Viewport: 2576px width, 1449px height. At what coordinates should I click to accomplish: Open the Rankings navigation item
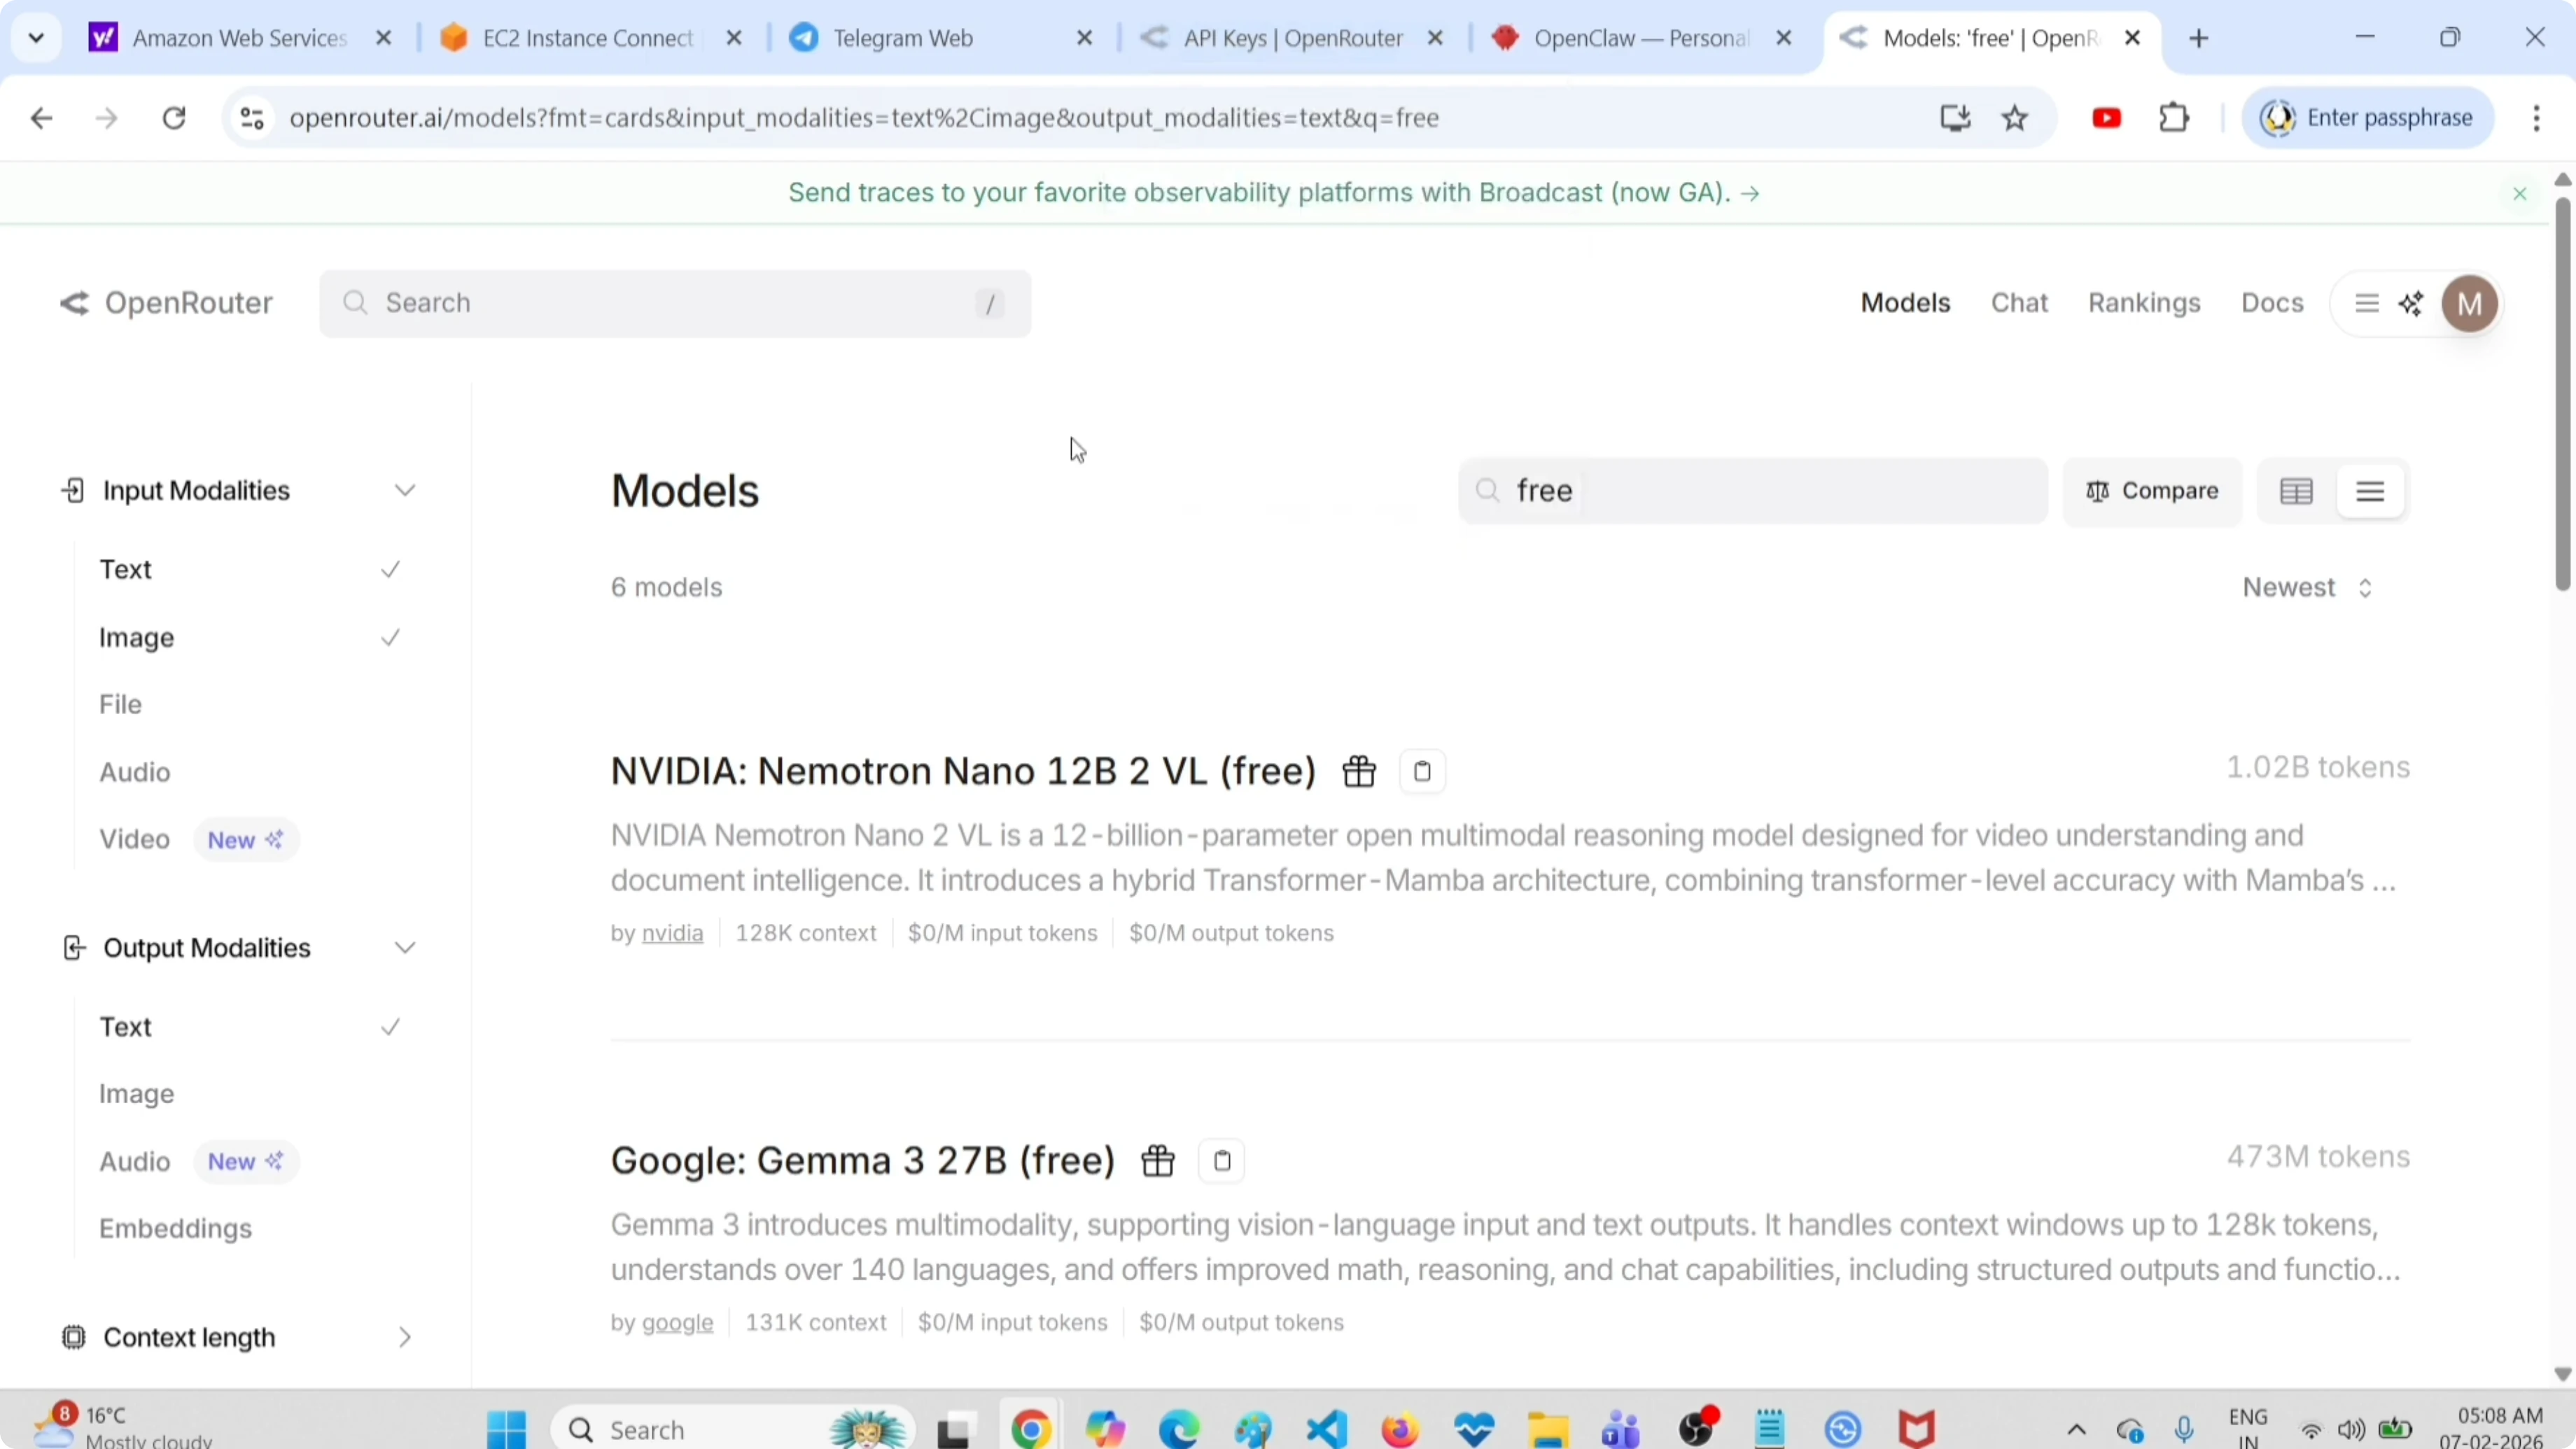click(2143, 303)
